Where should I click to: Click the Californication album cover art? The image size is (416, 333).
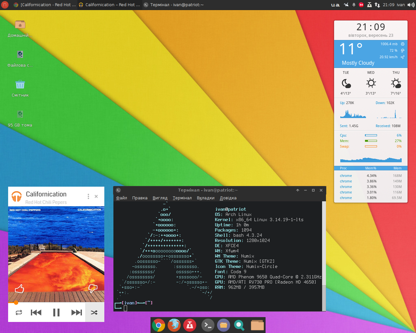pyautogui.click(x=56, y=255)
